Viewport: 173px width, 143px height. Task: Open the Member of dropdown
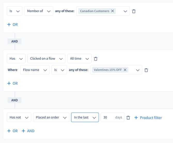click(39, 11)
